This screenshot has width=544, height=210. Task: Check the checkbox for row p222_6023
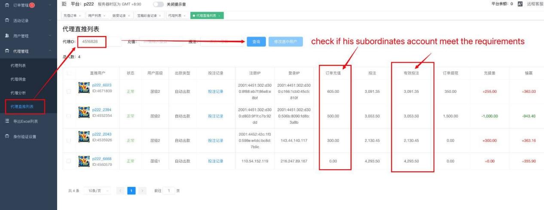(x=69, y=91)
